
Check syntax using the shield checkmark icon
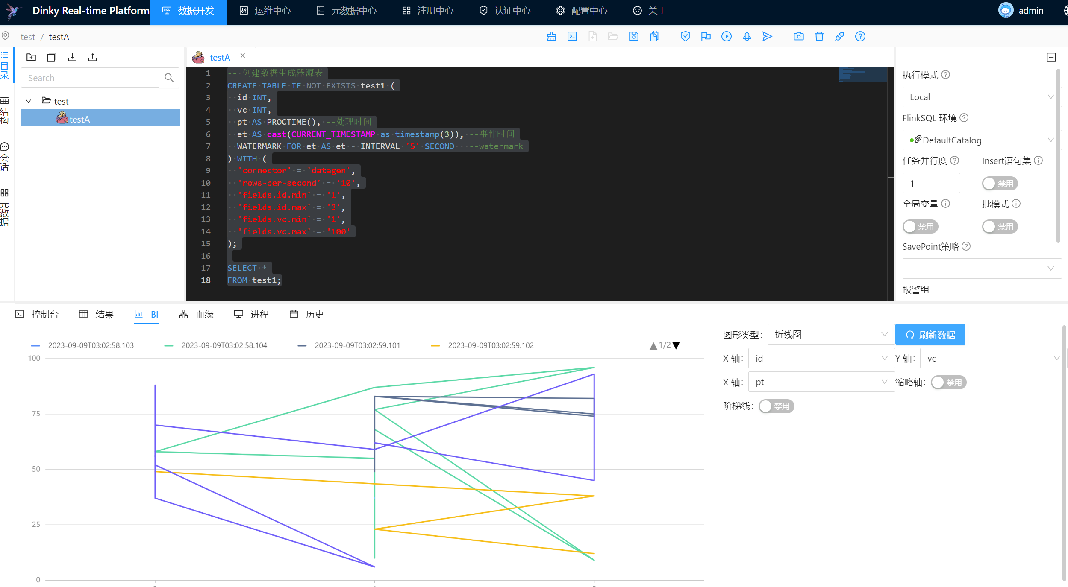686,37
